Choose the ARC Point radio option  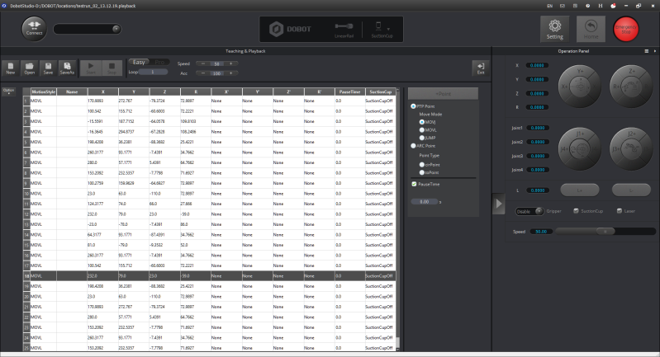point(414,145)
